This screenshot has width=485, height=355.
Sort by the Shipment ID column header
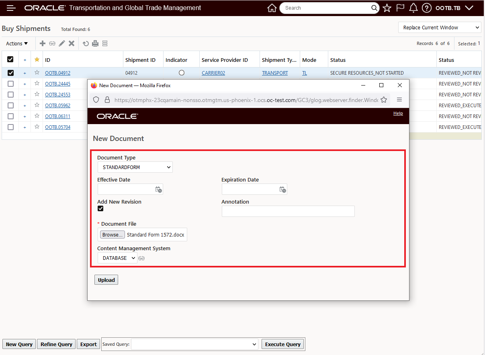[x=140, y=60]
